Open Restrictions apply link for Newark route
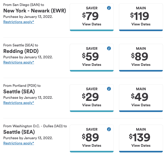The height and width of the screenshot is (155, 164). coord(19,22)
